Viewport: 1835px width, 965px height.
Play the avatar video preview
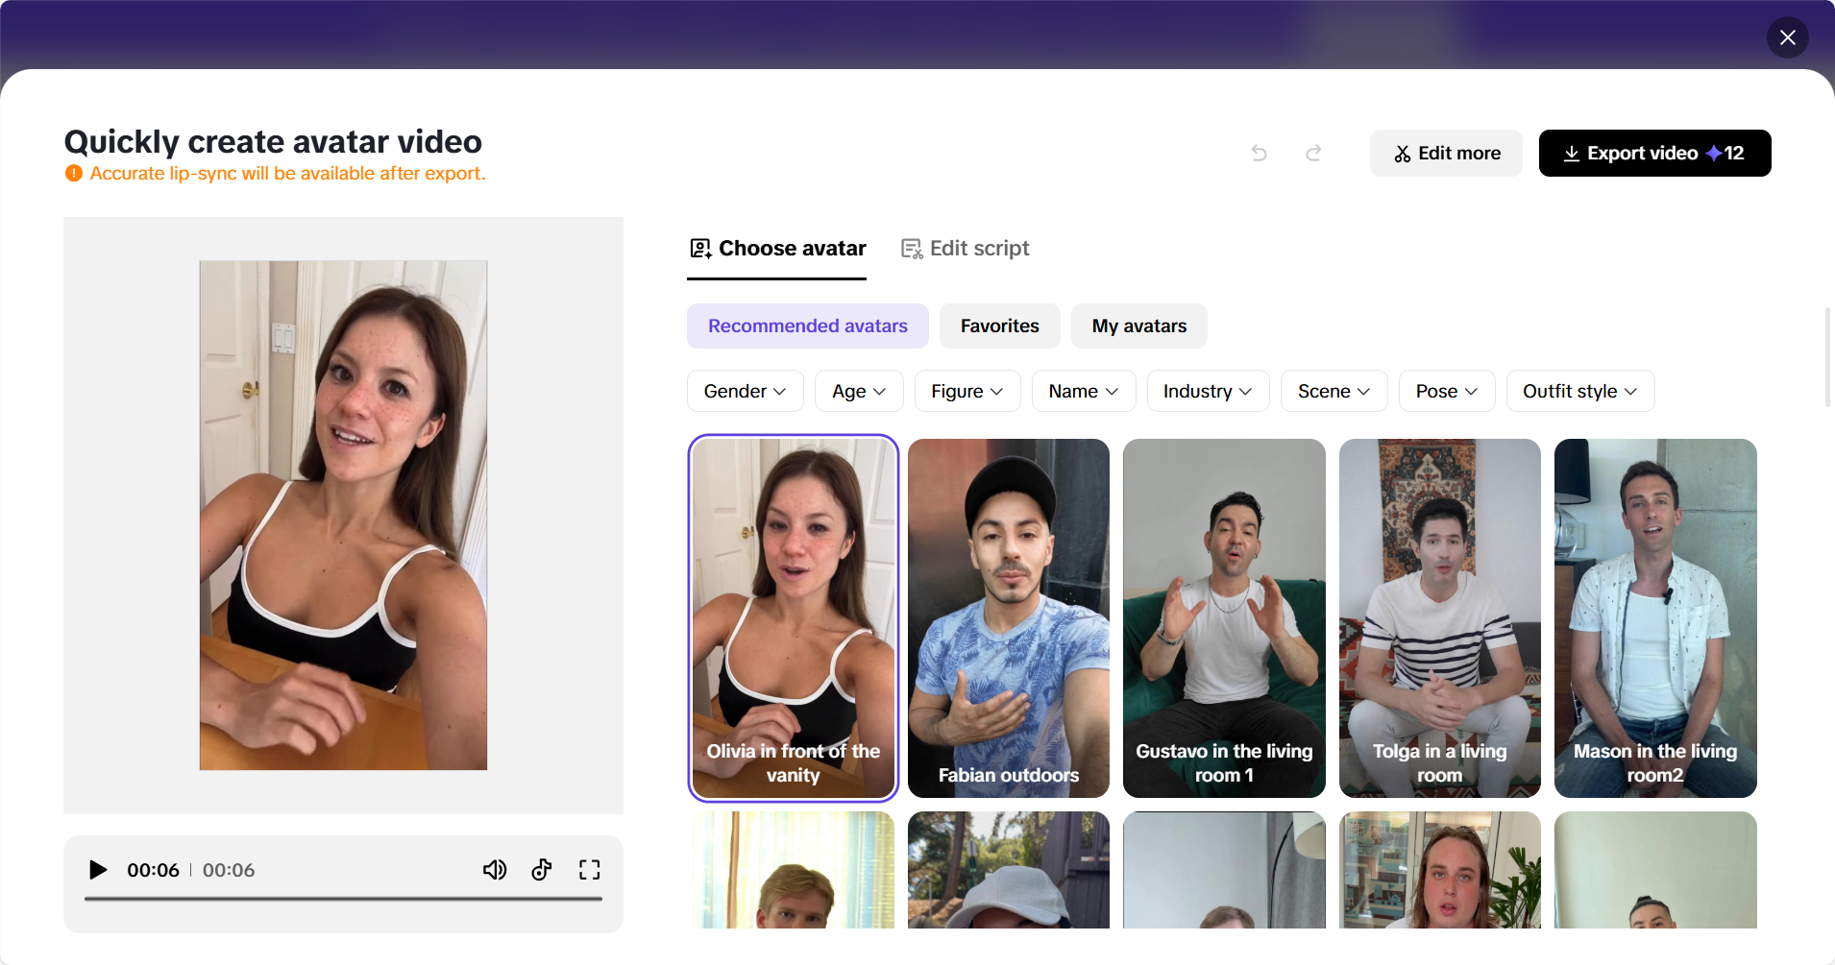[x=98, y=870]
